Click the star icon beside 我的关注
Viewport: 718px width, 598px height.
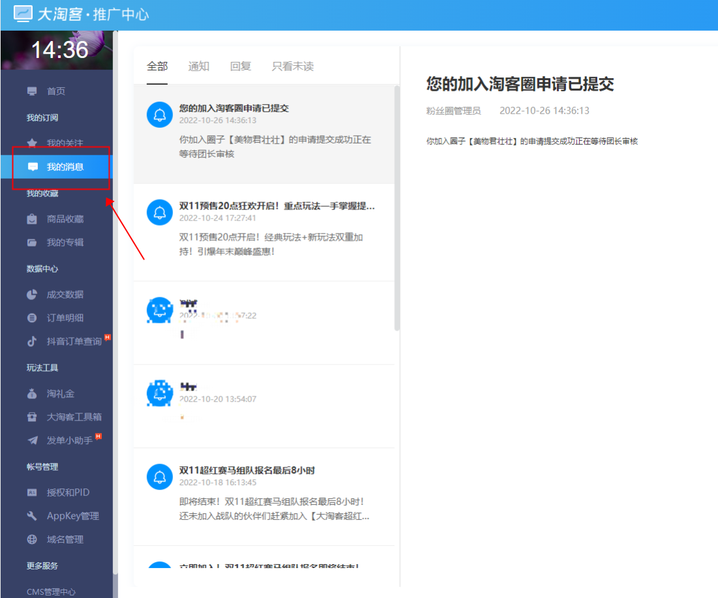32,143
